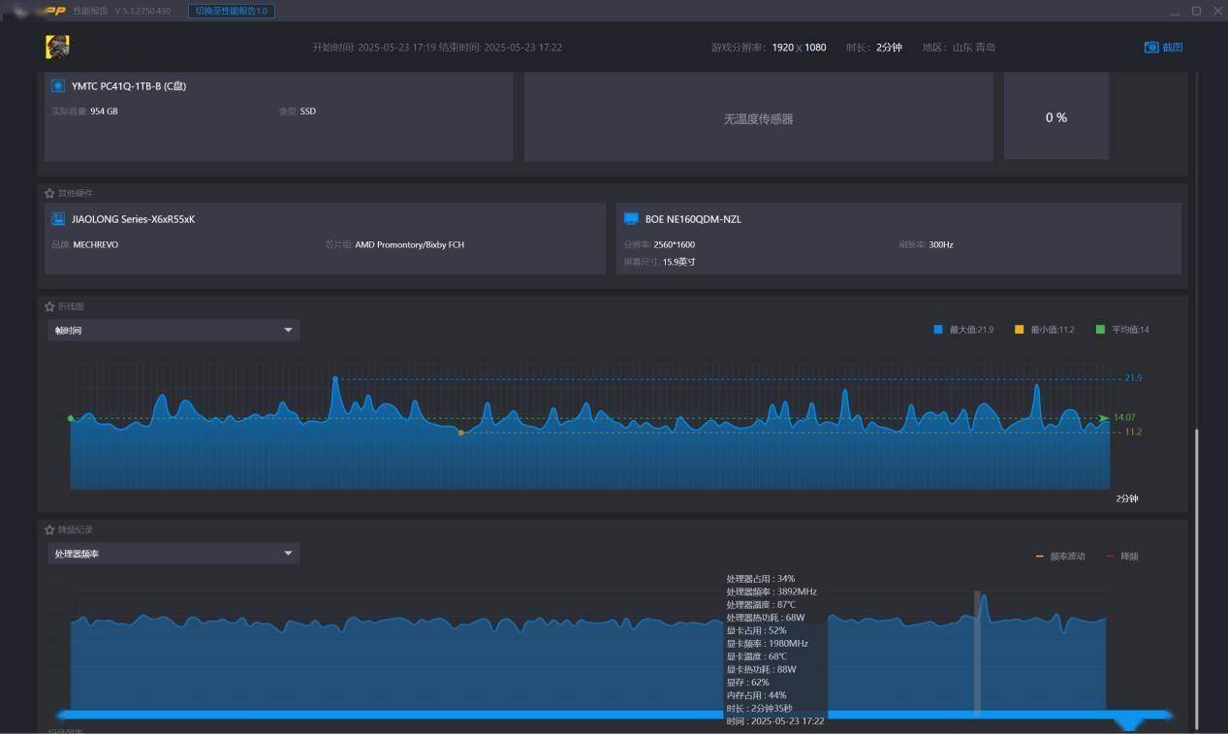1228x734 pixels.
Task: Click BOE NE160QDM-NZL display name
Action: pyautogui.click(x=693, y=219)
